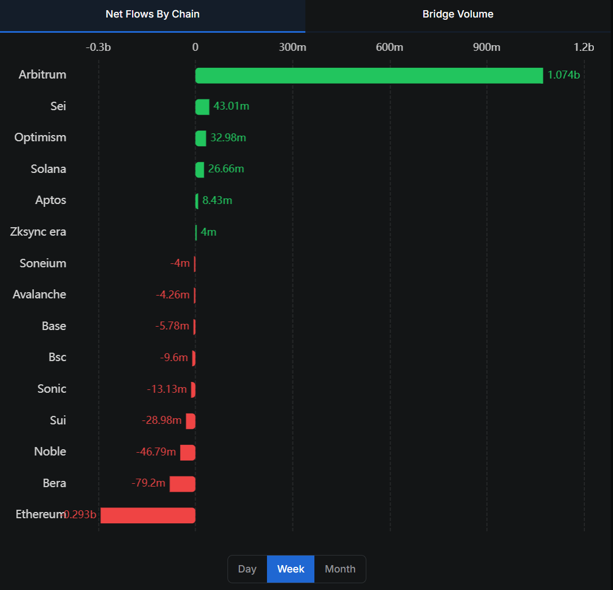
Task: Click the 4m value for Zksync era
Action: 208,232
